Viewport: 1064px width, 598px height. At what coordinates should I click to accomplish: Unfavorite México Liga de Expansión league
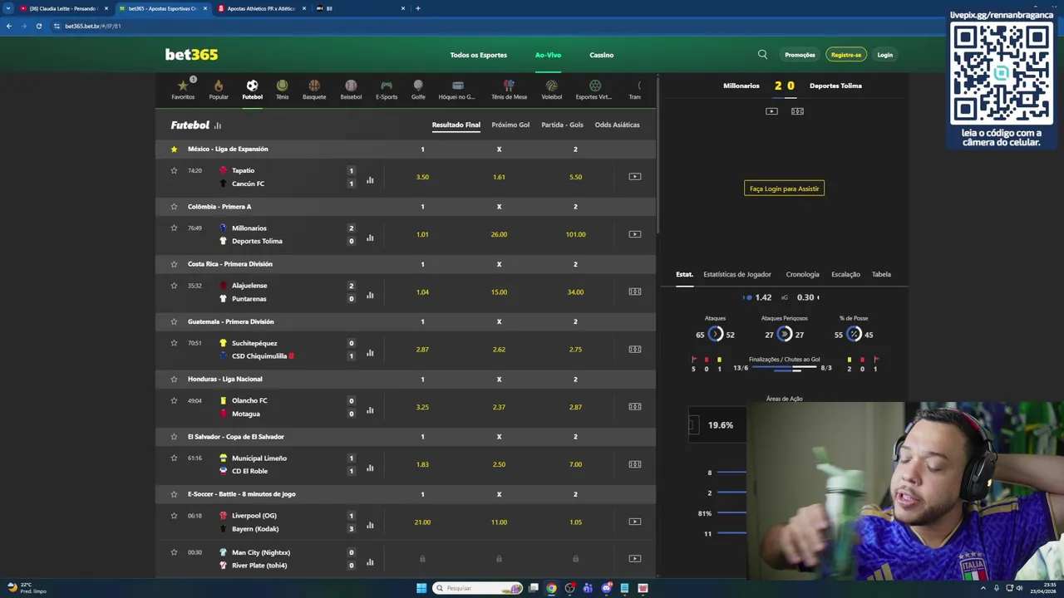tap(174, 149)
